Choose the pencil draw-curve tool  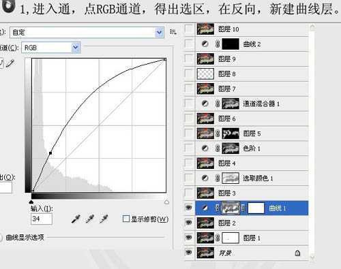tap(10, 63)
